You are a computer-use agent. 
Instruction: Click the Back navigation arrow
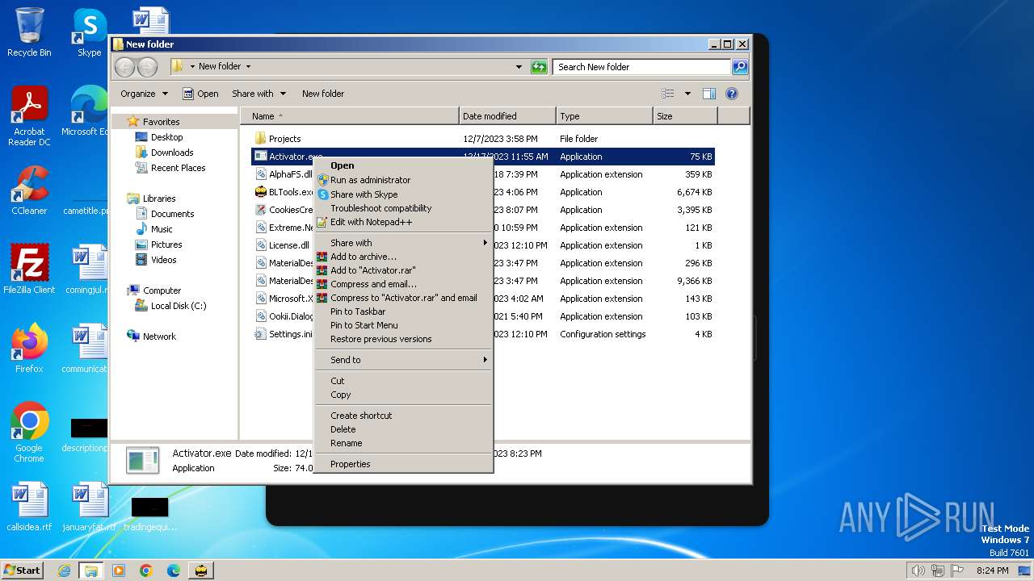(x=125, y=67)
